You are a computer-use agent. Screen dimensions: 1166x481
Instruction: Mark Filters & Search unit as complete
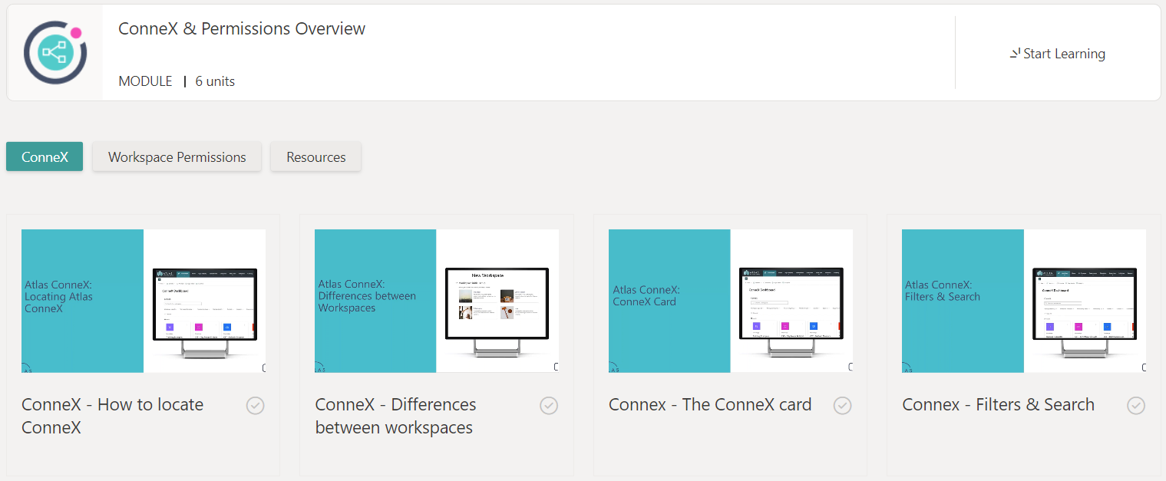pos(1136,405)
